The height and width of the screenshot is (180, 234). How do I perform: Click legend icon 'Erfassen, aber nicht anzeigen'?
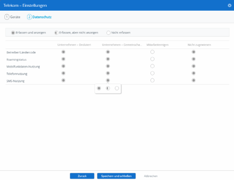tap(56, 33)
